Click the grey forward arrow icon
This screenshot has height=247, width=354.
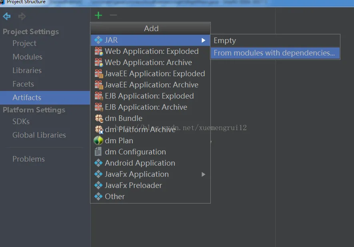click(x=22, y=16)
